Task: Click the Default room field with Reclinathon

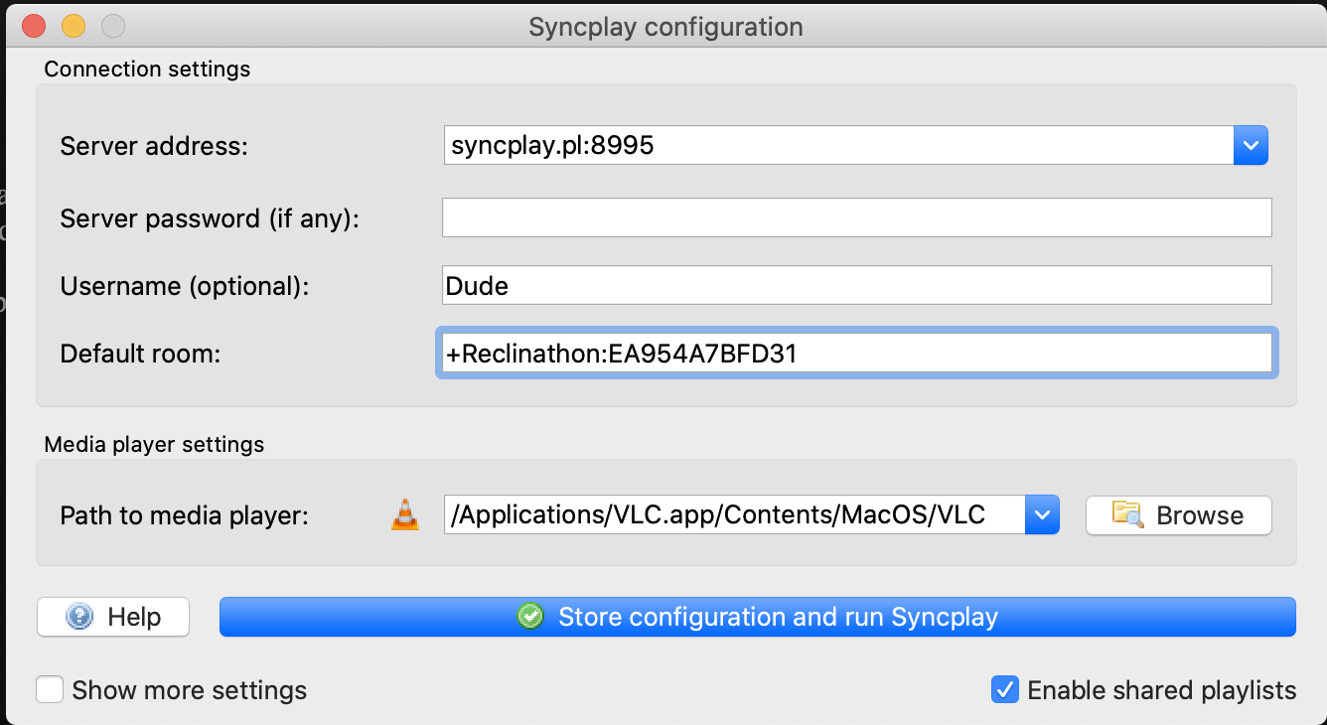Action: click(x=856, y=355)
